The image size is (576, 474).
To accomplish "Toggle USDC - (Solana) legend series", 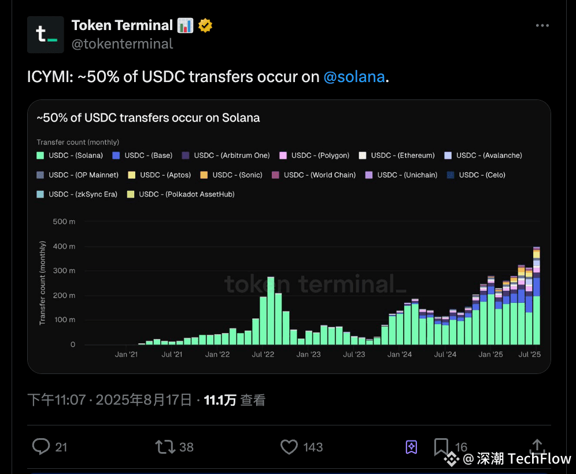I will pos(70,155).
